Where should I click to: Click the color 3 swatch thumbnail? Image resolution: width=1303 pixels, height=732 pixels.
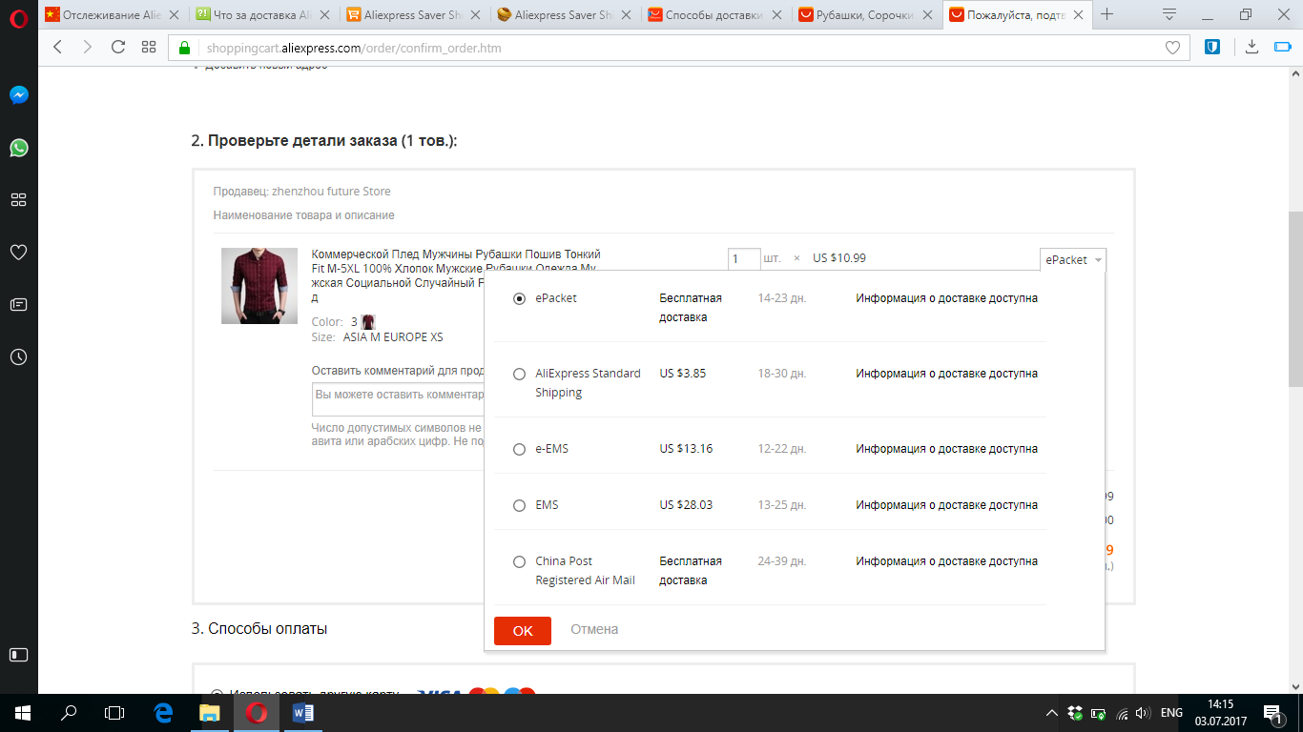pos(368,322)
